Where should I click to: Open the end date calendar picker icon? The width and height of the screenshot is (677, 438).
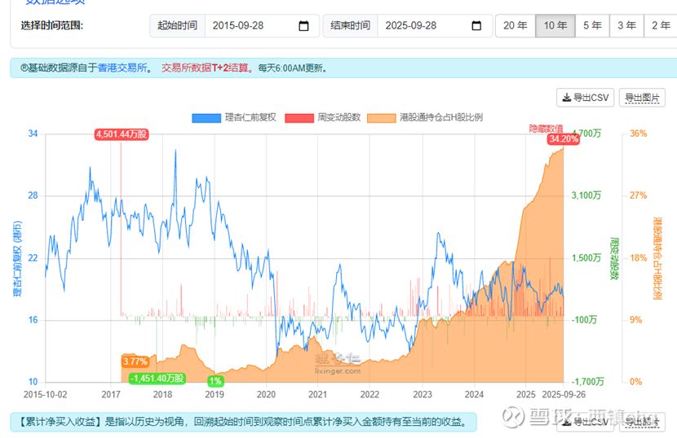[x=476, y=26]
